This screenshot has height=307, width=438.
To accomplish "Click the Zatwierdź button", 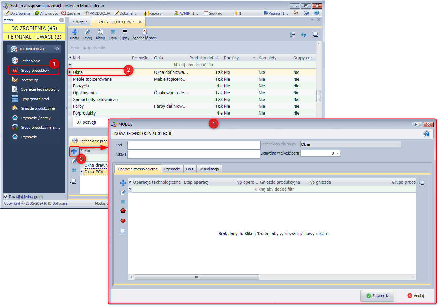I will point(378,296).
